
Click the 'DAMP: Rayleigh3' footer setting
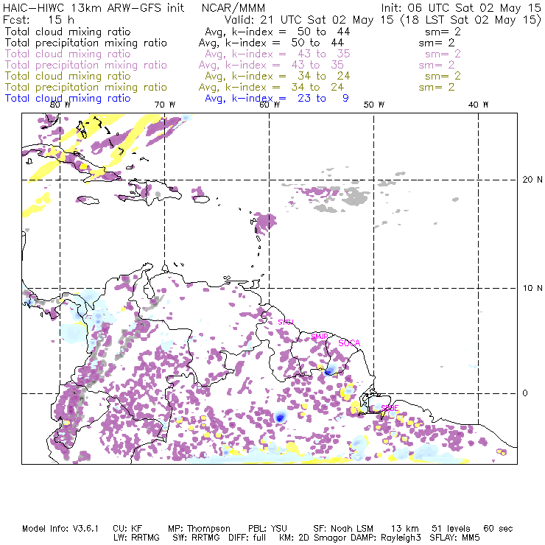pos(386,538)
